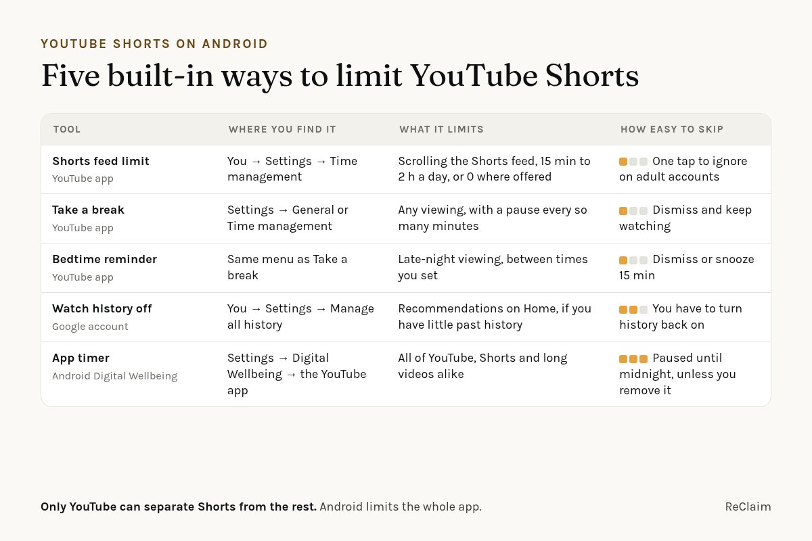This screenshot has height=541, width=812.
Task: Click 'Only YouTube can separate Shorts from the rest.'
Action: click(179, 507)
